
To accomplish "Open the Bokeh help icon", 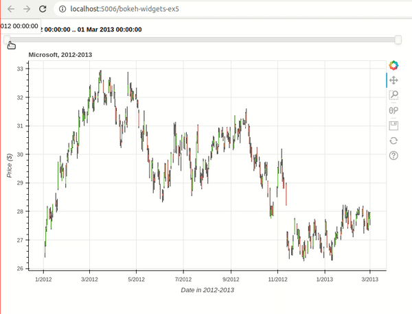I will point(393,156).
